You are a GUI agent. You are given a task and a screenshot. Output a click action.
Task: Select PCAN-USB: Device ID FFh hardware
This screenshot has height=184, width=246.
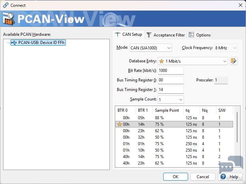coord(38,43)
